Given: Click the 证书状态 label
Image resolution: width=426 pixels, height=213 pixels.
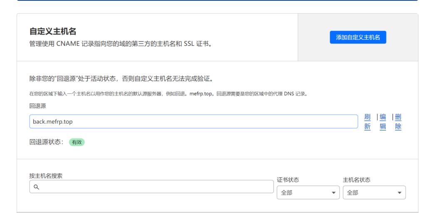Looking at the screenshot, I should pos(288,180).
